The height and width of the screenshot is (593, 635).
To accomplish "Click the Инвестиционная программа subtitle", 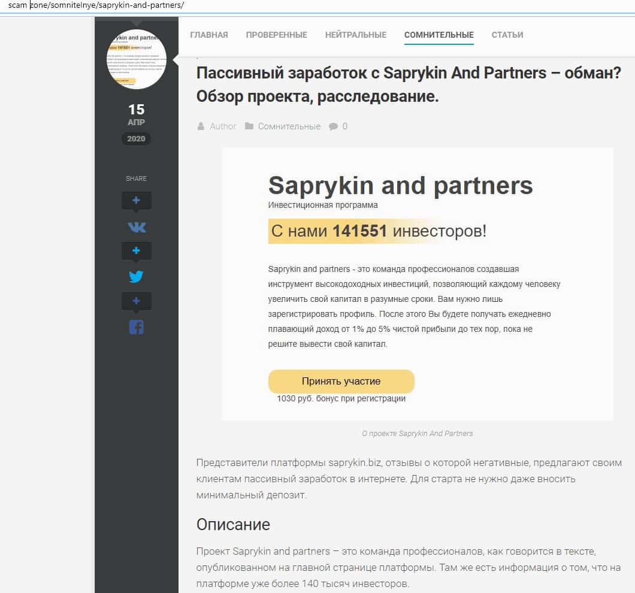I will (323, 205).
